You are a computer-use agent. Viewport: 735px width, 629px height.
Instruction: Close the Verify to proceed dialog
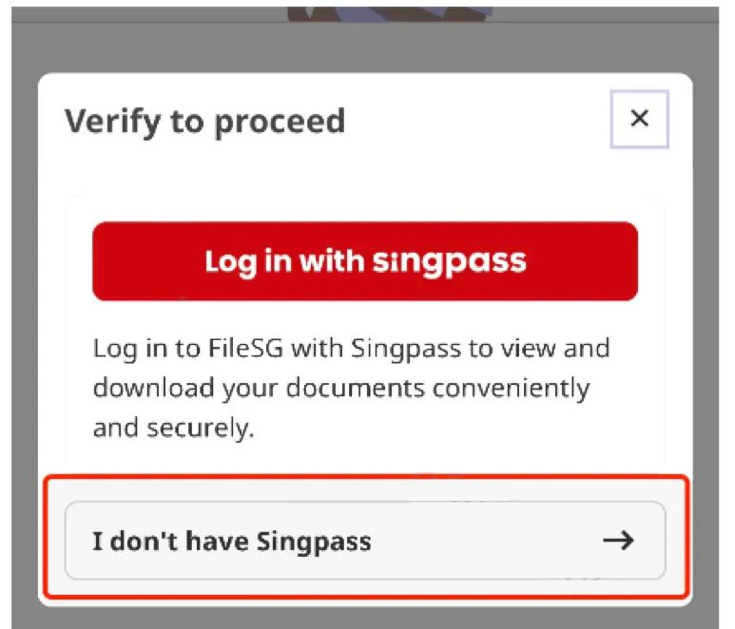point(639,119)
